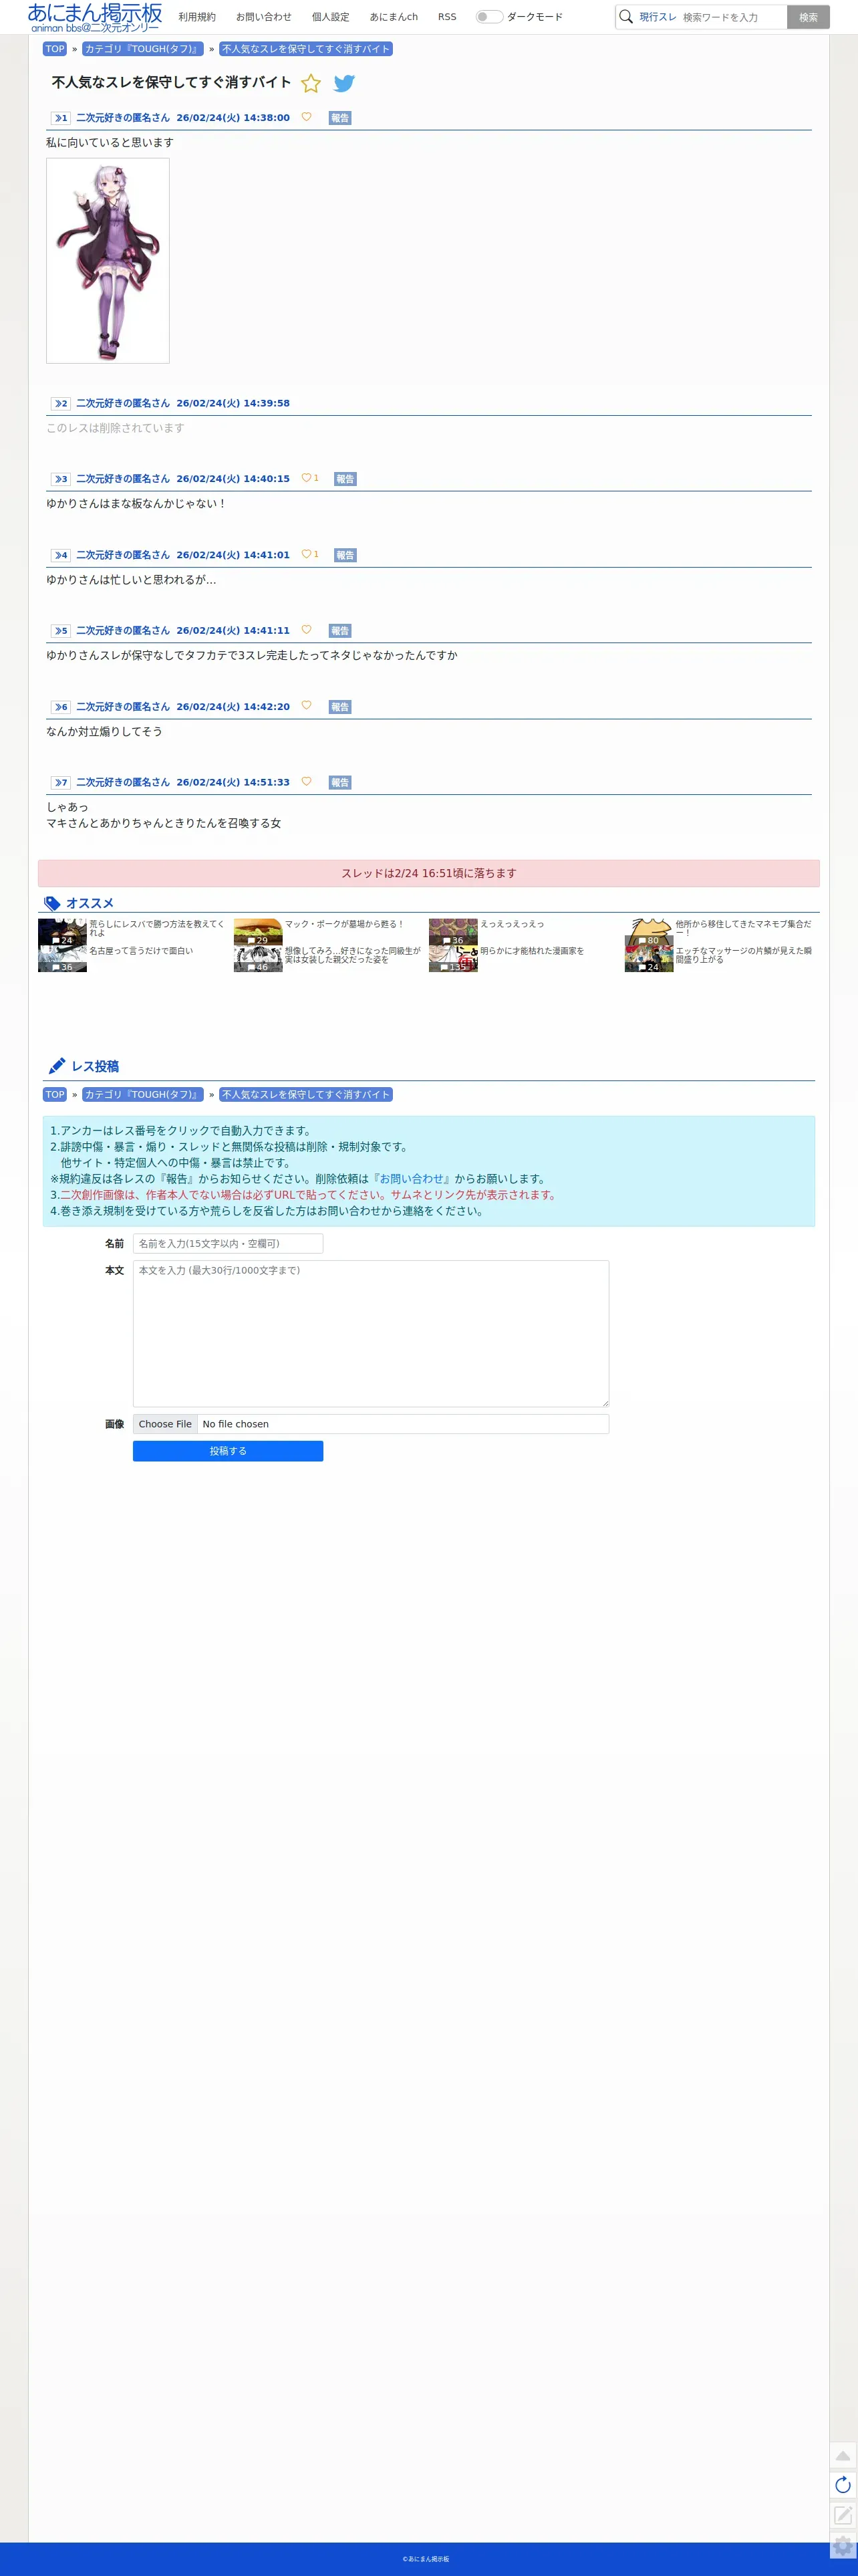Like post 7 with the heart icon

(x=306, y=782)
